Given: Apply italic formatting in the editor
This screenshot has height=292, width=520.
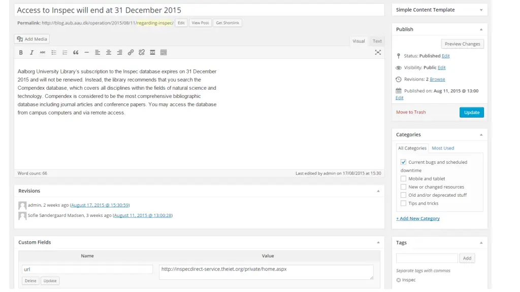Looking at the screenshot, I should pos(31,52).
